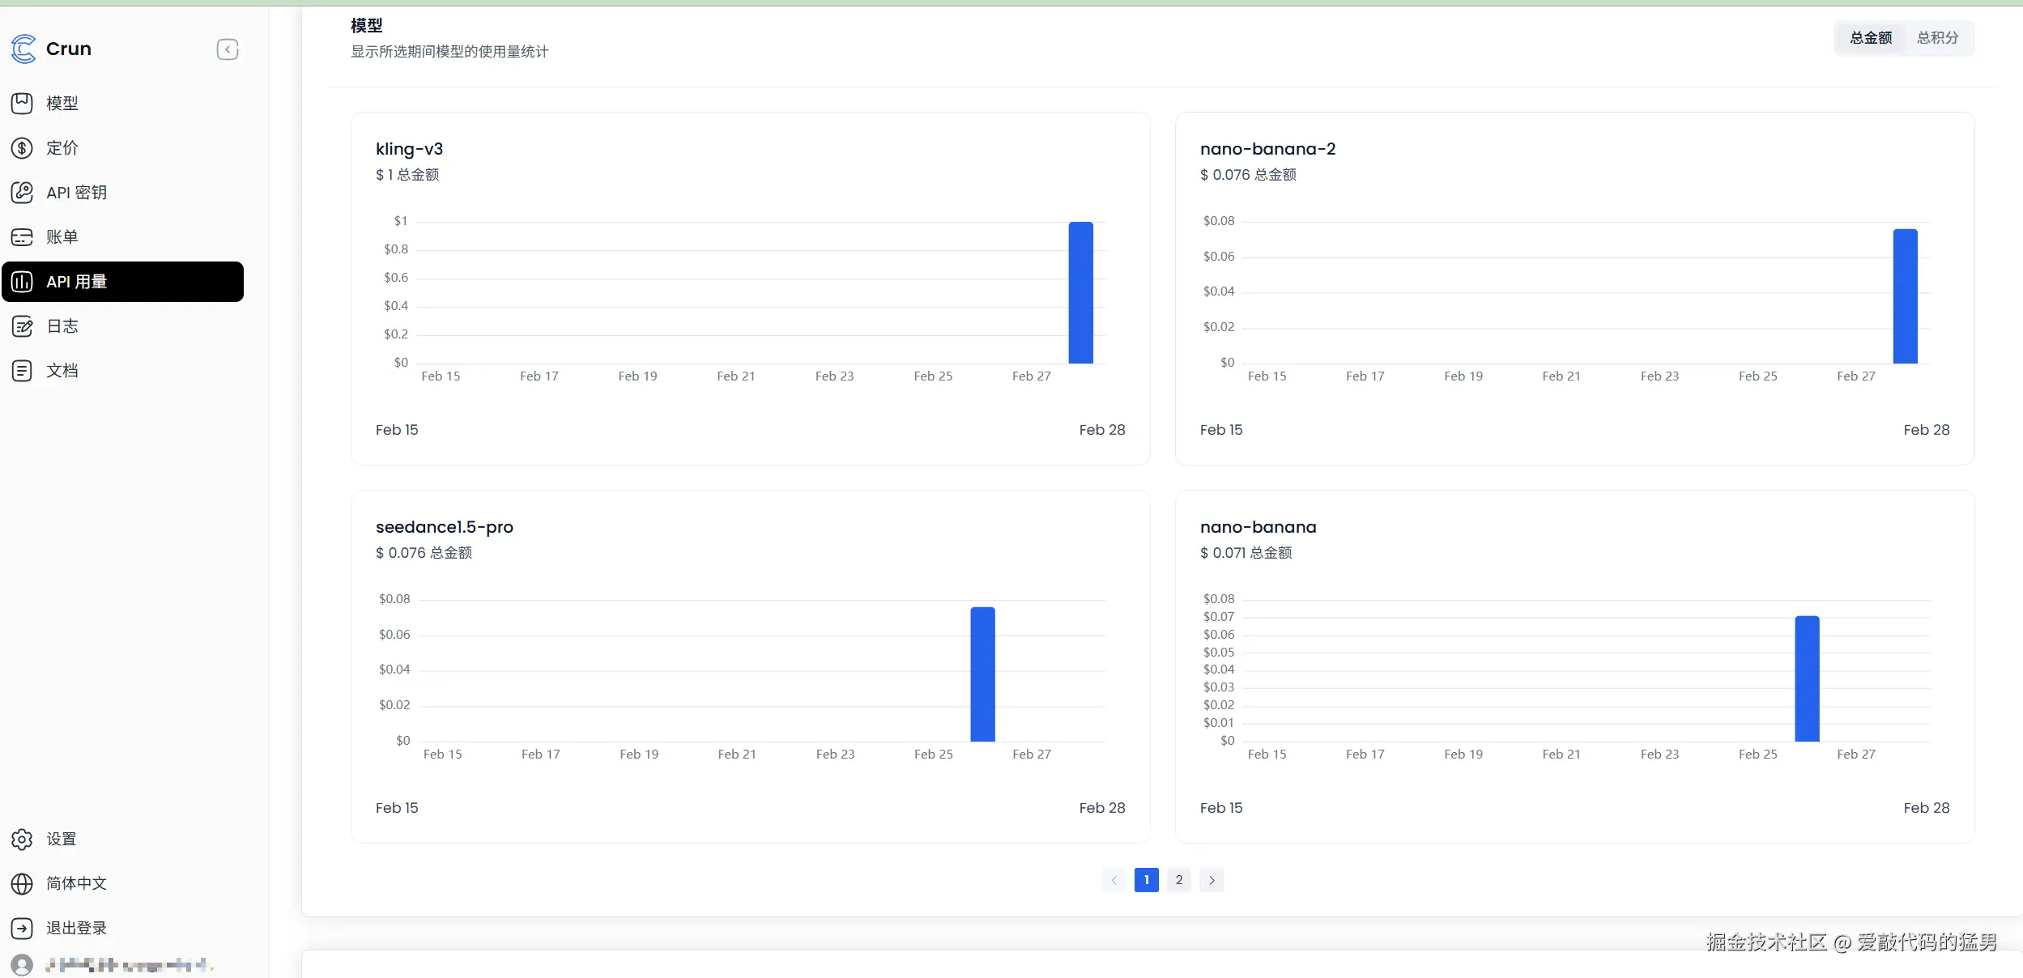Select page 1 in pagination
The width and height of the screenshot is (2023, 978).
pyautogui.click(x=1146, y=880)
